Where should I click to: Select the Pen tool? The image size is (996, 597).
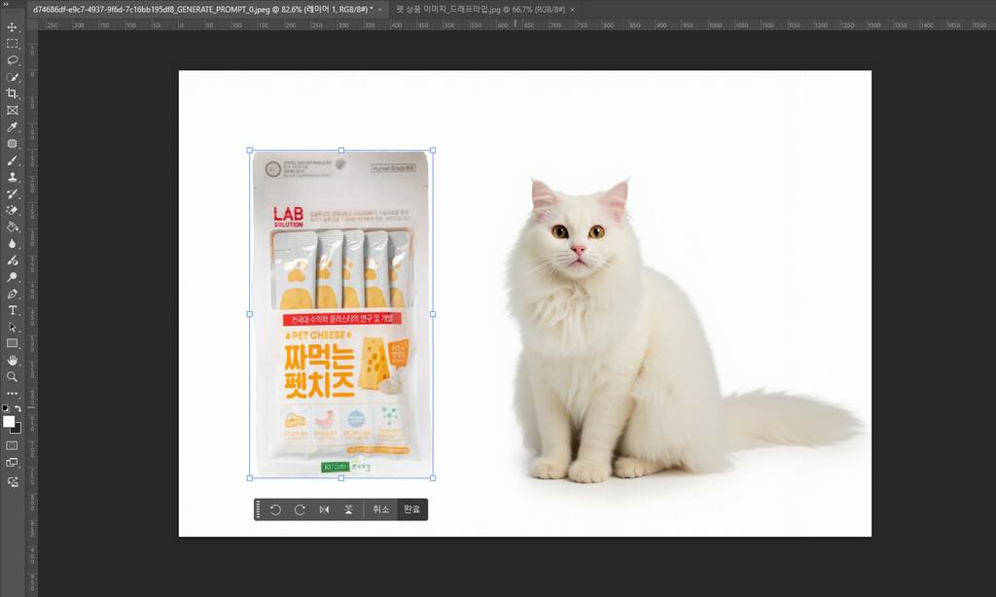click(x=12, y=294)
